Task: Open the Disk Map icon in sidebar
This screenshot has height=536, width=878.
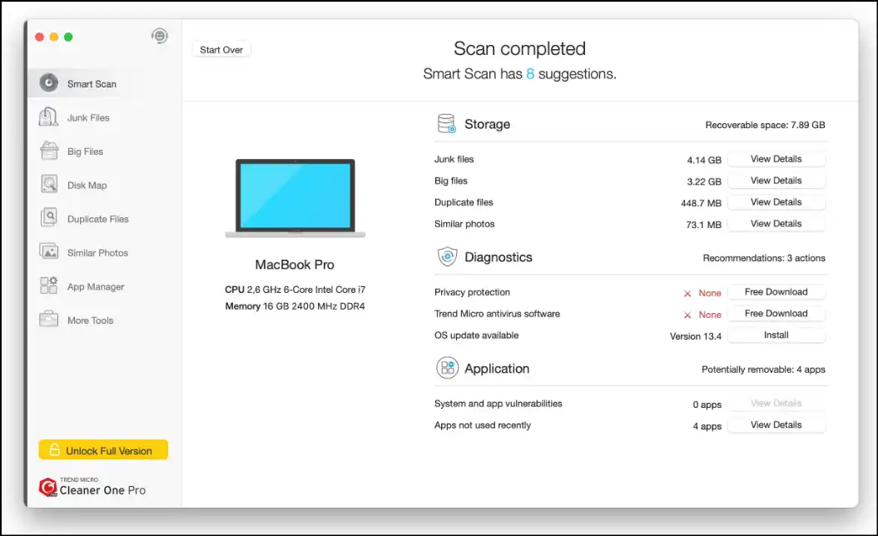Action: coord(49,185)
